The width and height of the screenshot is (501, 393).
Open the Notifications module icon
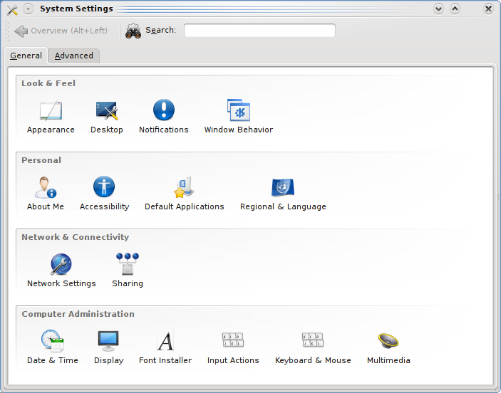(x=164, y=110)
